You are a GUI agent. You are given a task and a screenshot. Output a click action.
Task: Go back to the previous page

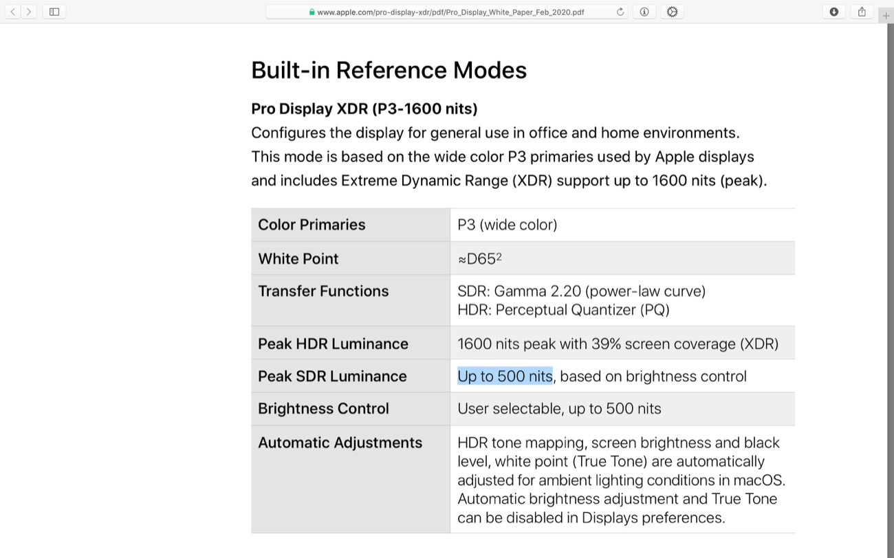[x=12, y=12]
